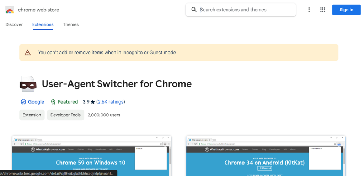Screen dimensions: 364x176
Task: Click the Featured badge label
Action: point(68,102)
